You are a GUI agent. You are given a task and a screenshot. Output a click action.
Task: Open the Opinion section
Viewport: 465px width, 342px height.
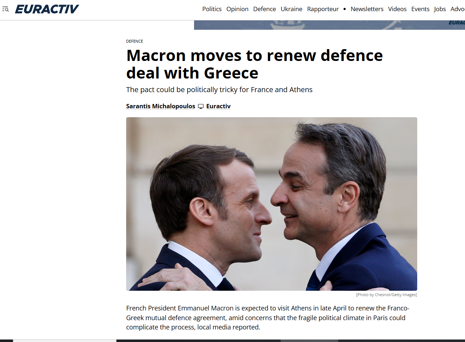pos(237,9)
